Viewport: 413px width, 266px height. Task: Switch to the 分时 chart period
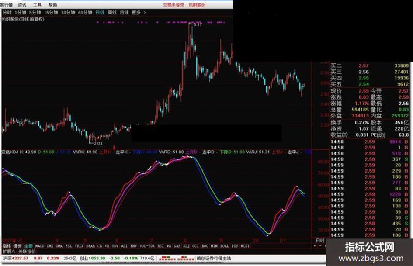(x=7, y=12)
